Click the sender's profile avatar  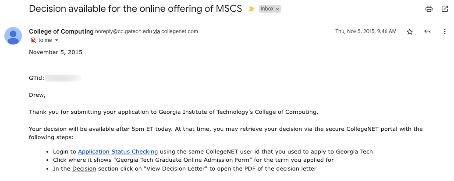pyautogui.click(x=13, y=36)
